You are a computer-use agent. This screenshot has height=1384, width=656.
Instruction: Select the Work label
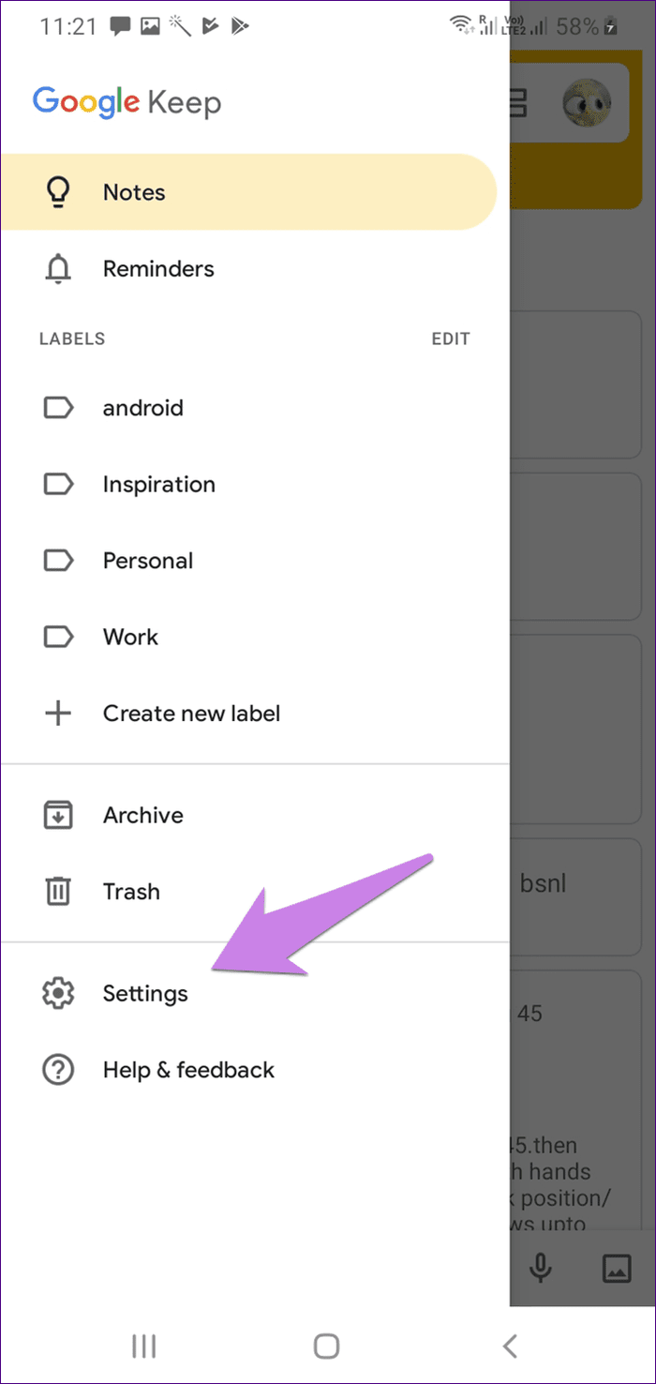coord(255,638)
